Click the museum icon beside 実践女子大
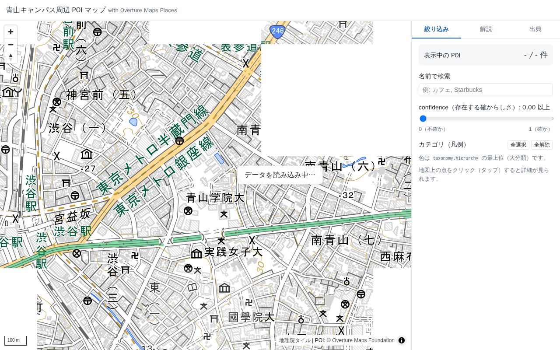This screenshot has height=350, width=560. (x=196, y=253)
